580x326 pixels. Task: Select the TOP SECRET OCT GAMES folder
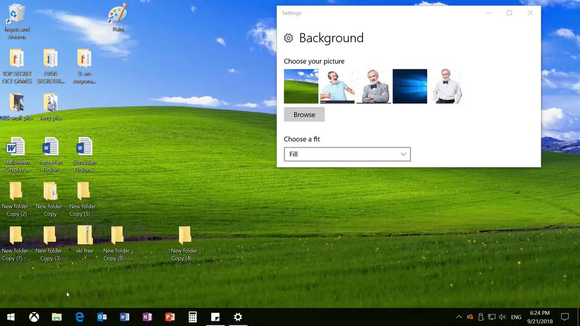17,66
